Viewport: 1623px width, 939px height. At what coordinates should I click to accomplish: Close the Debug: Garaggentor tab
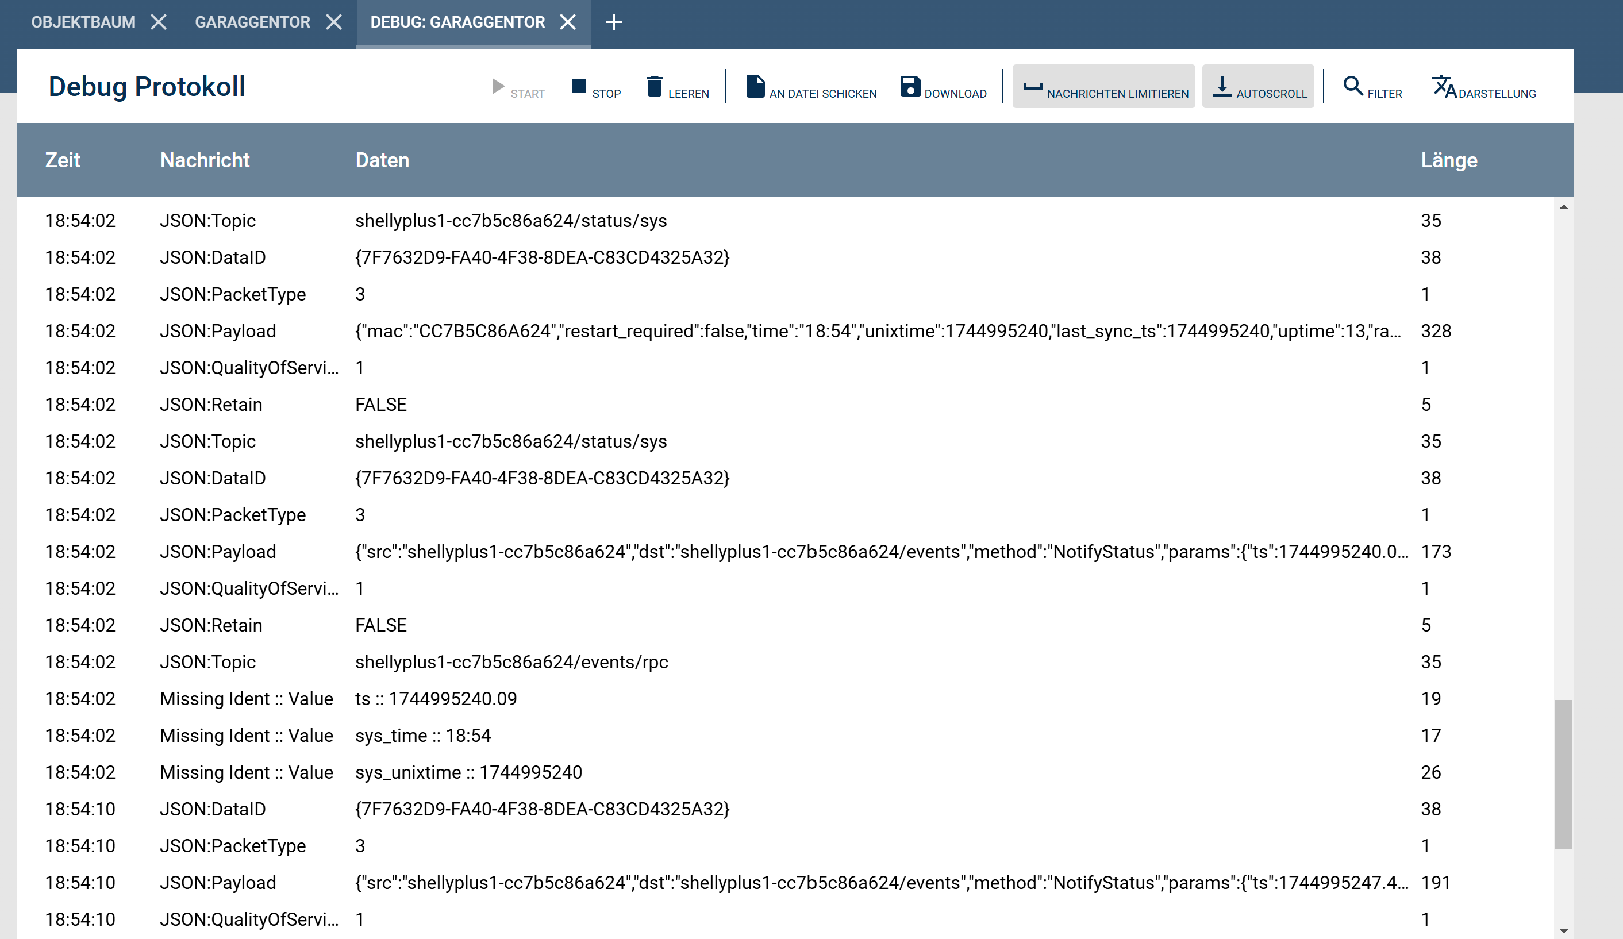[x=567, y=22]
